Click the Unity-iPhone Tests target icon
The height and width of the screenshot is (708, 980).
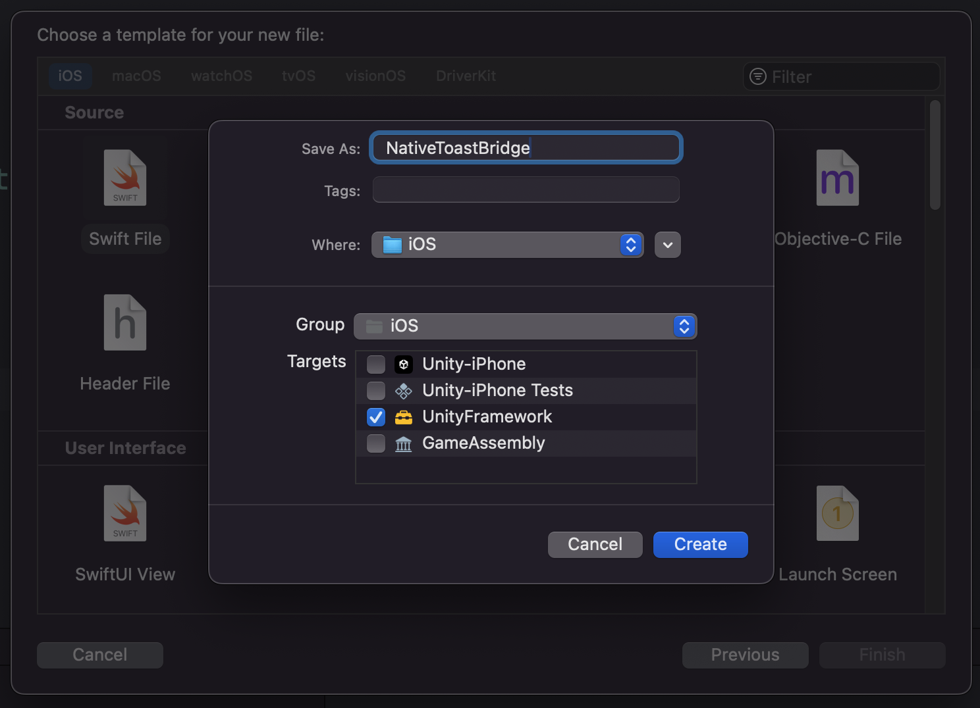click(x=404, y=391)
